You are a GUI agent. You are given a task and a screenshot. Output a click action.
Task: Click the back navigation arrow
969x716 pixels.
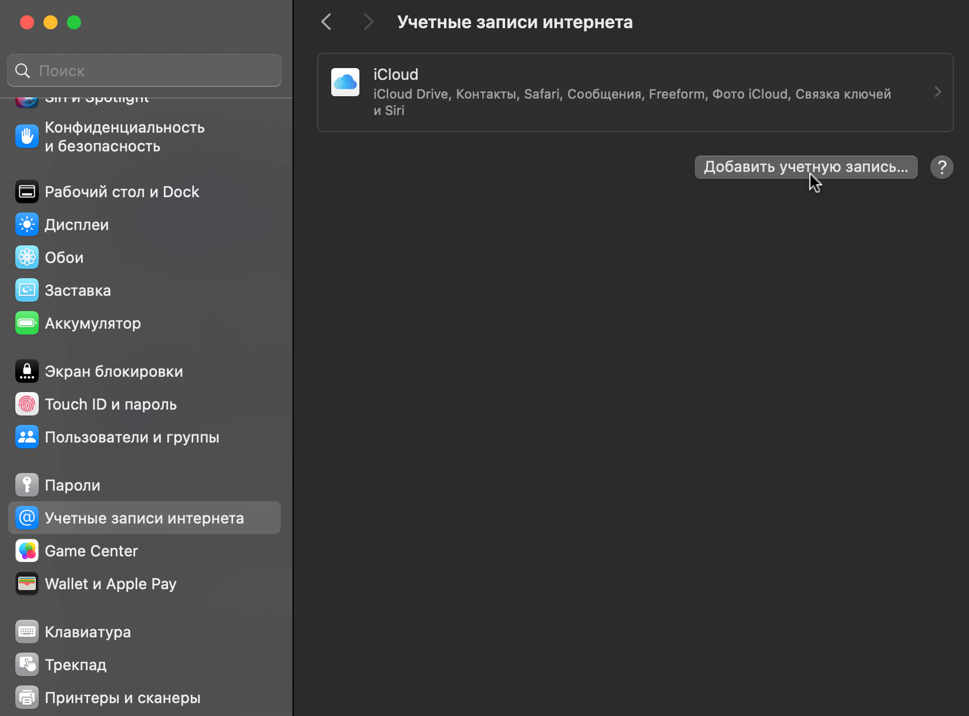327,22
